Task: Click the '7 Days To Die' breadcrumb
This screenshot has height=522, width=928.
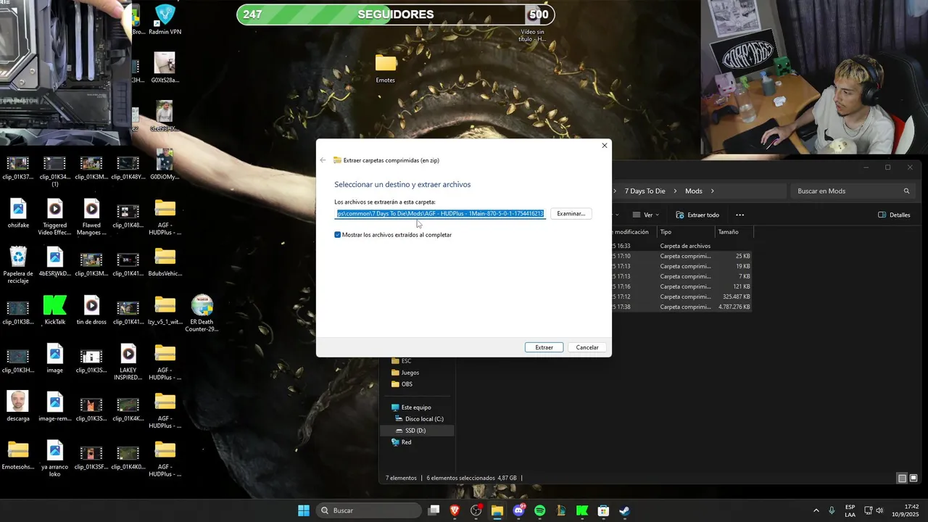Action: (x=645, y=191)
